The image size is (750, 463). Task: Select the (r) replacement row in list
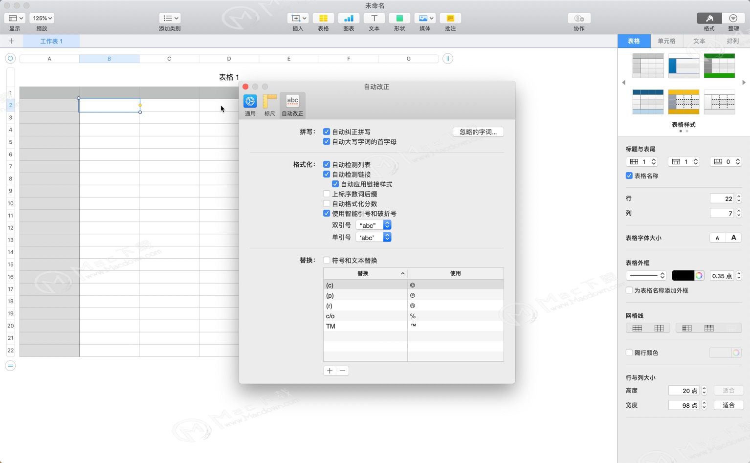tap(365, 306)
